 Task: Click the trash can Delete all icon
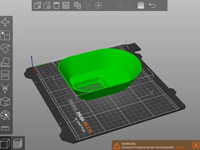coord(56,5)
